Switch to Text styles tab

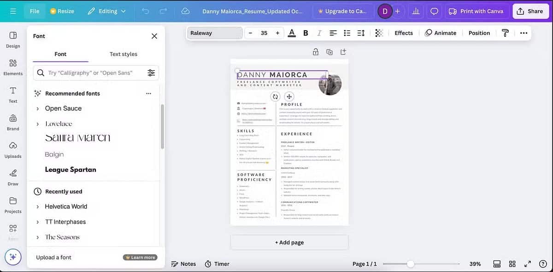(123, 54)
